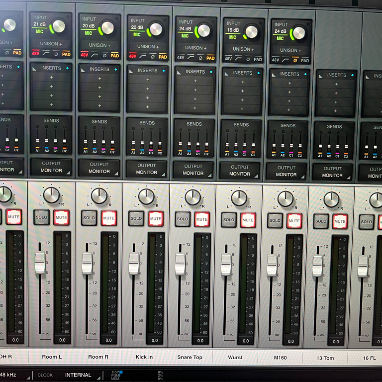Invert phase (Ø) on Snare Top channel
The height and width of the screenshot is (382, 382).
click(x=200, y=58)
